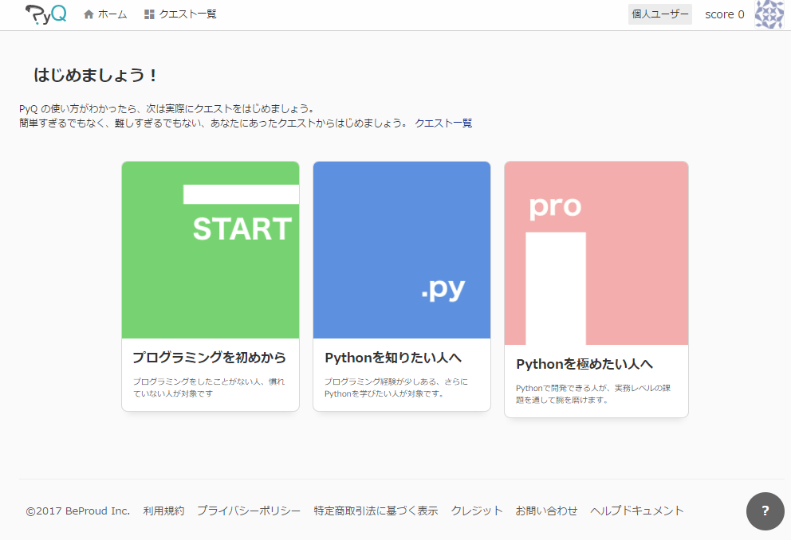
Task: Click the grid icon beside クエスト一覧
Action: tap(149, 14)
